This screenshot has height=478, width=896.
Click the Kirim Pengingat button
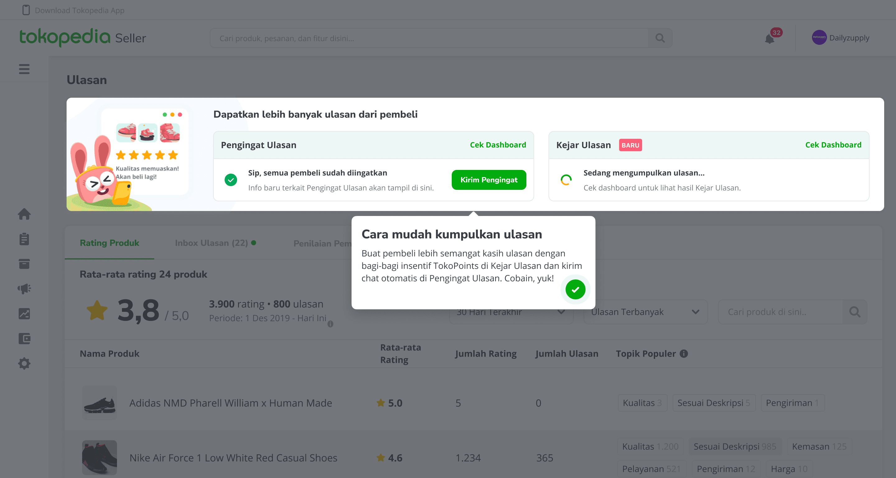pyautogui.click(x=489, y=180)
